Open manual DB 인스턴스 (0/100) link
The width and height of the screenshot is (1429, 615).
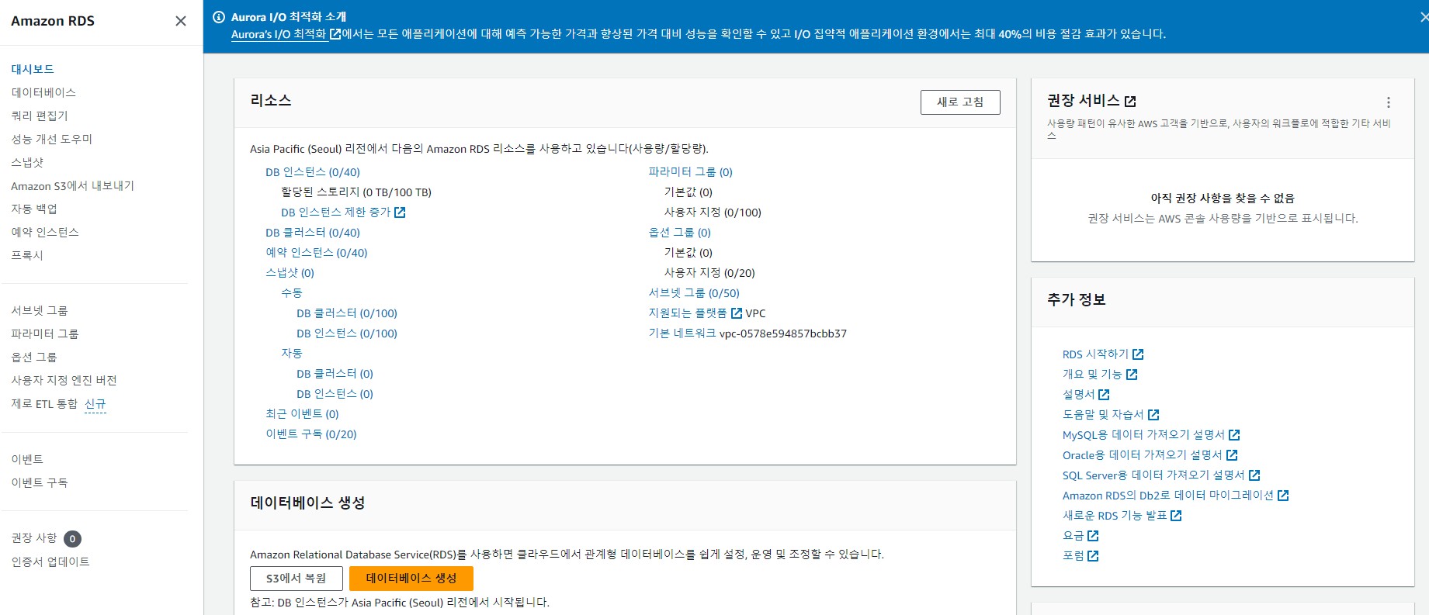point(347,333)
